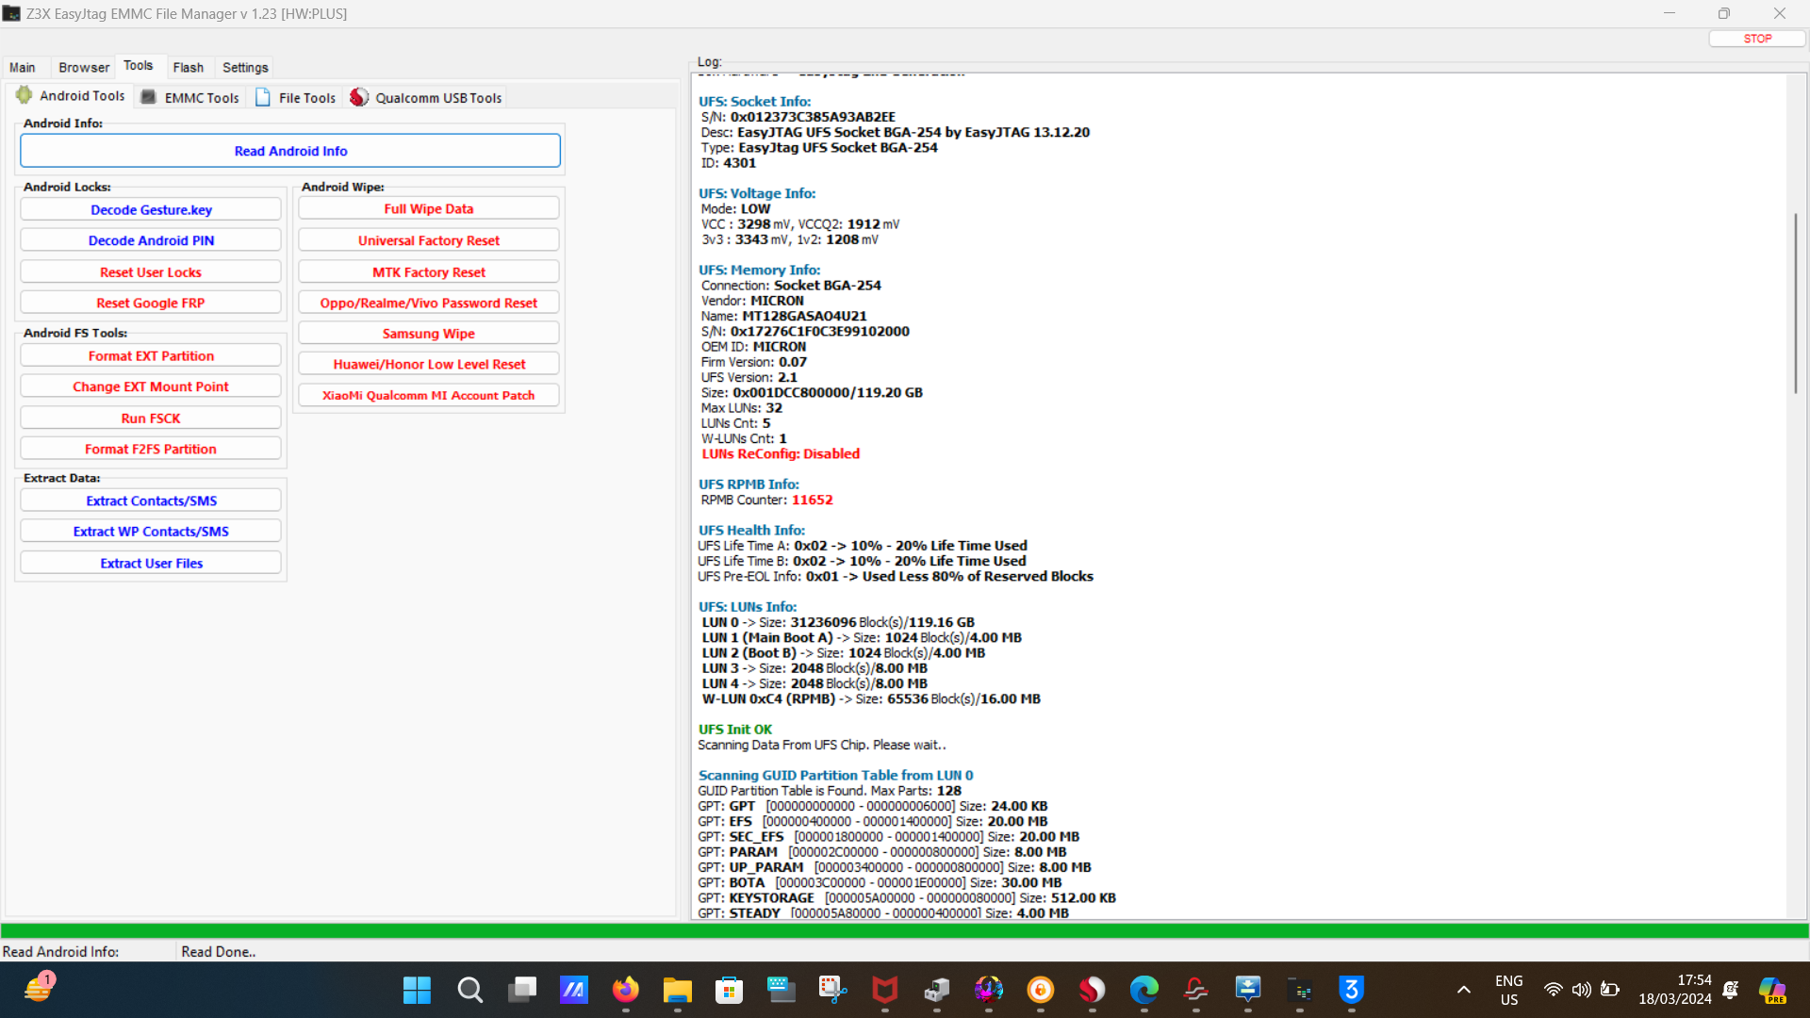This screenshot has width=1810, height=1018.
Task: Switch to File Tools sub-tab
Action: pos(296,97)
